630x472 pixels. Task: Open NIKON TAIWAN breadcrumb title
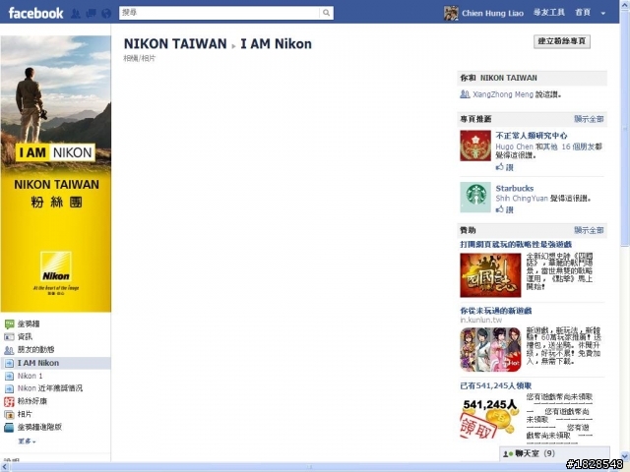pos(175,43)
